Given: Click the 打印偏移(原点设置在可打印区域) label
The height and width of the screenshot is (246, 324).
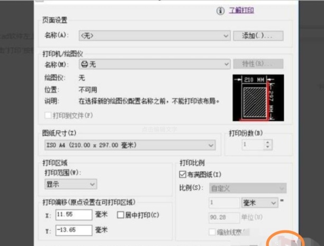Looking at the screenshot, I should pos(89,202).
